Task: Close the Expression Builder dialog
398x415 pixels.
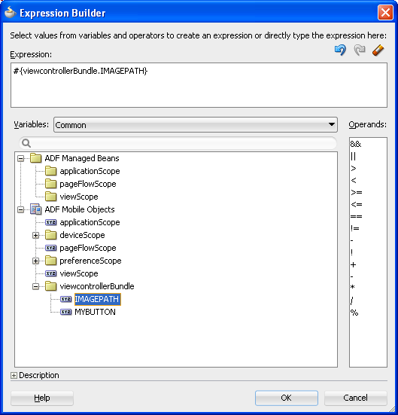Action: tap(385, 13)
